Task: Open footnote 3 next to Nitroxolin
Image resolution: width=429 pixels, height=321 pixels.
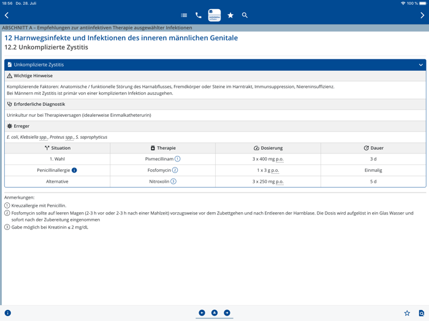Action: click(x=173, y=182)
